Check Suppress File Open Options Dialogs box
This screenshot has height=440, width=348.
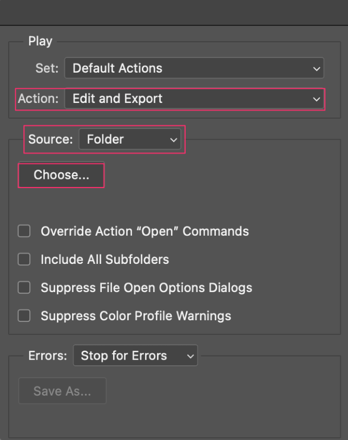pyautogui.click(x=24, y=288)
